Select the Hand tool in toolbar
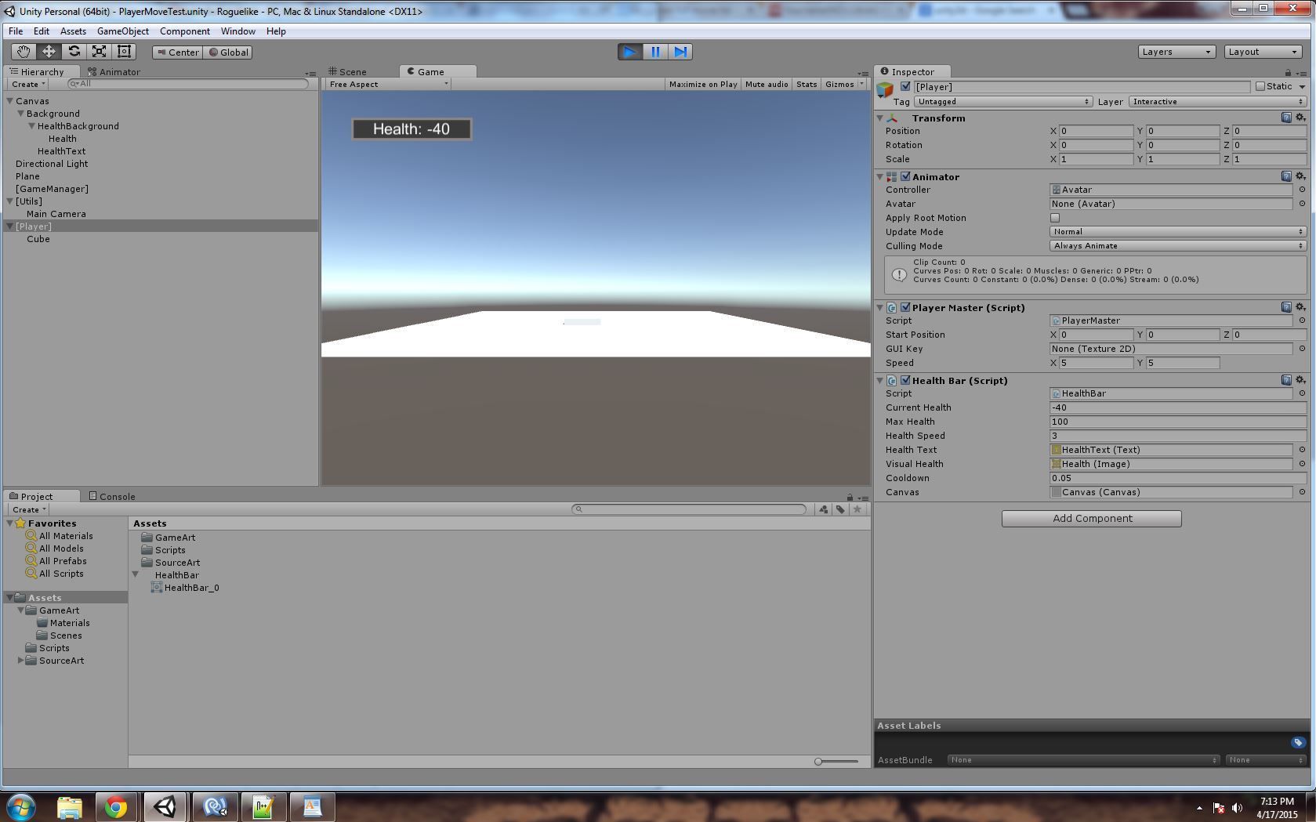Image resolution: width=1316 pixels, height=822 pixels. pos(24,52)
